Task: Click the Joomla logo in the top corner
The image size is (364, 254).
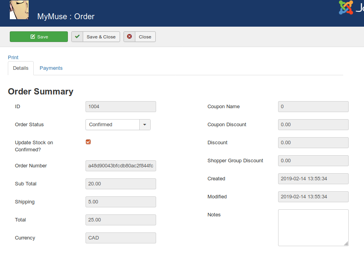Action: (x=347, y=7)
